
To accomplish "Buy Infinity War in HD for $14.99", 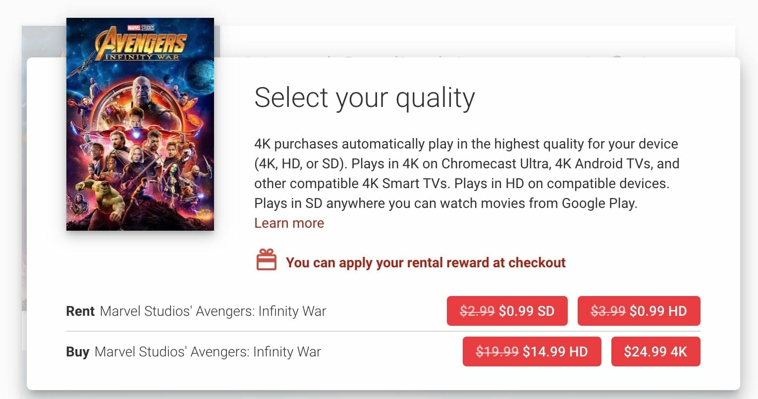I will (532, 351).
